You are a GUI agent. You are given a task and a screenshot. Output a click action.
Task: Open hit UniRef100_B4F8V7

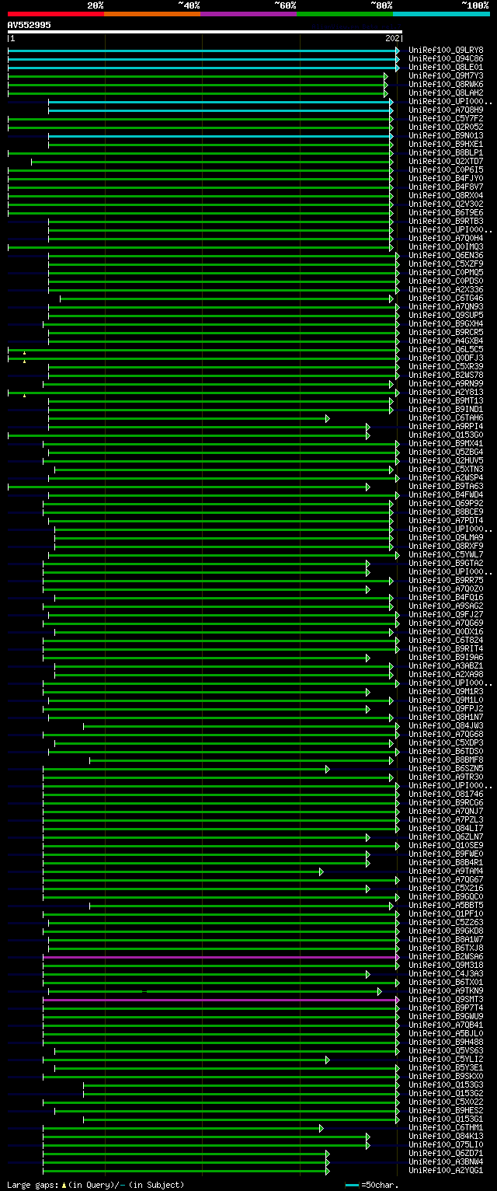click(446, 187)
